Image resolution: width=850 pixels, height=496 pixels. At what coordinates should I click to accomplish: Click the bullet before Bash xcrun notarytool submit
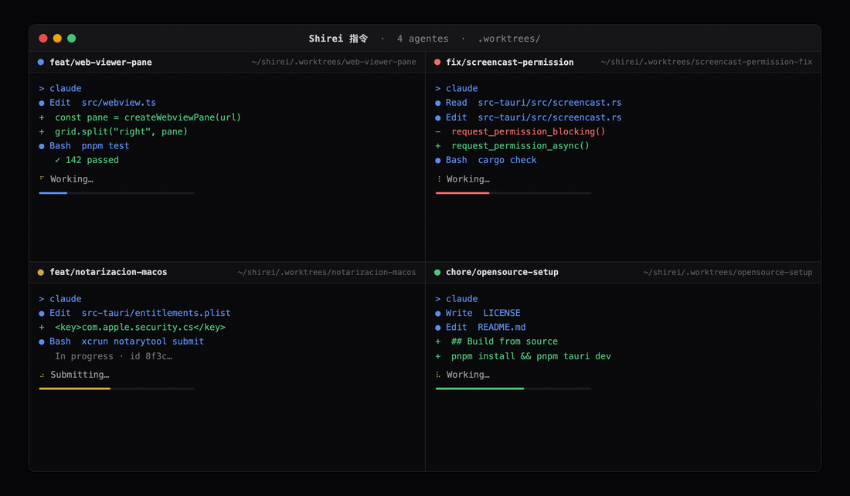click(42, 342)
